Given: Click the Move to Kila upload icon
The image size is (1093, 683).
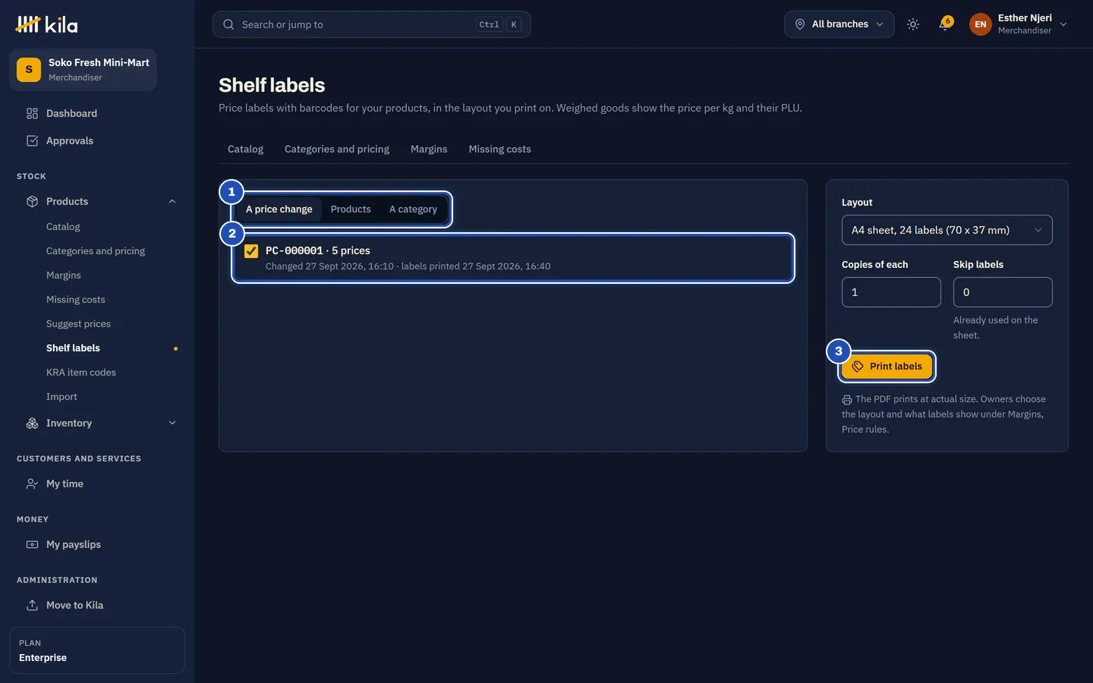Looking at the screenshot, I should coord(32,606).
